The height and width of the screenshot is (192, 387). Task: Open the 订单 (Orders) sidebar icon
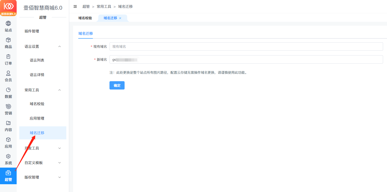[x=8, y=57]
